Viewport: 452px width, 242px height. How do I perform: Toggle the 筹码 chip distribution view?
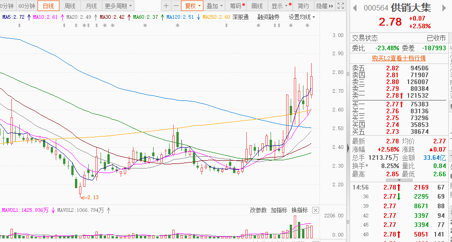click(236, 6)
